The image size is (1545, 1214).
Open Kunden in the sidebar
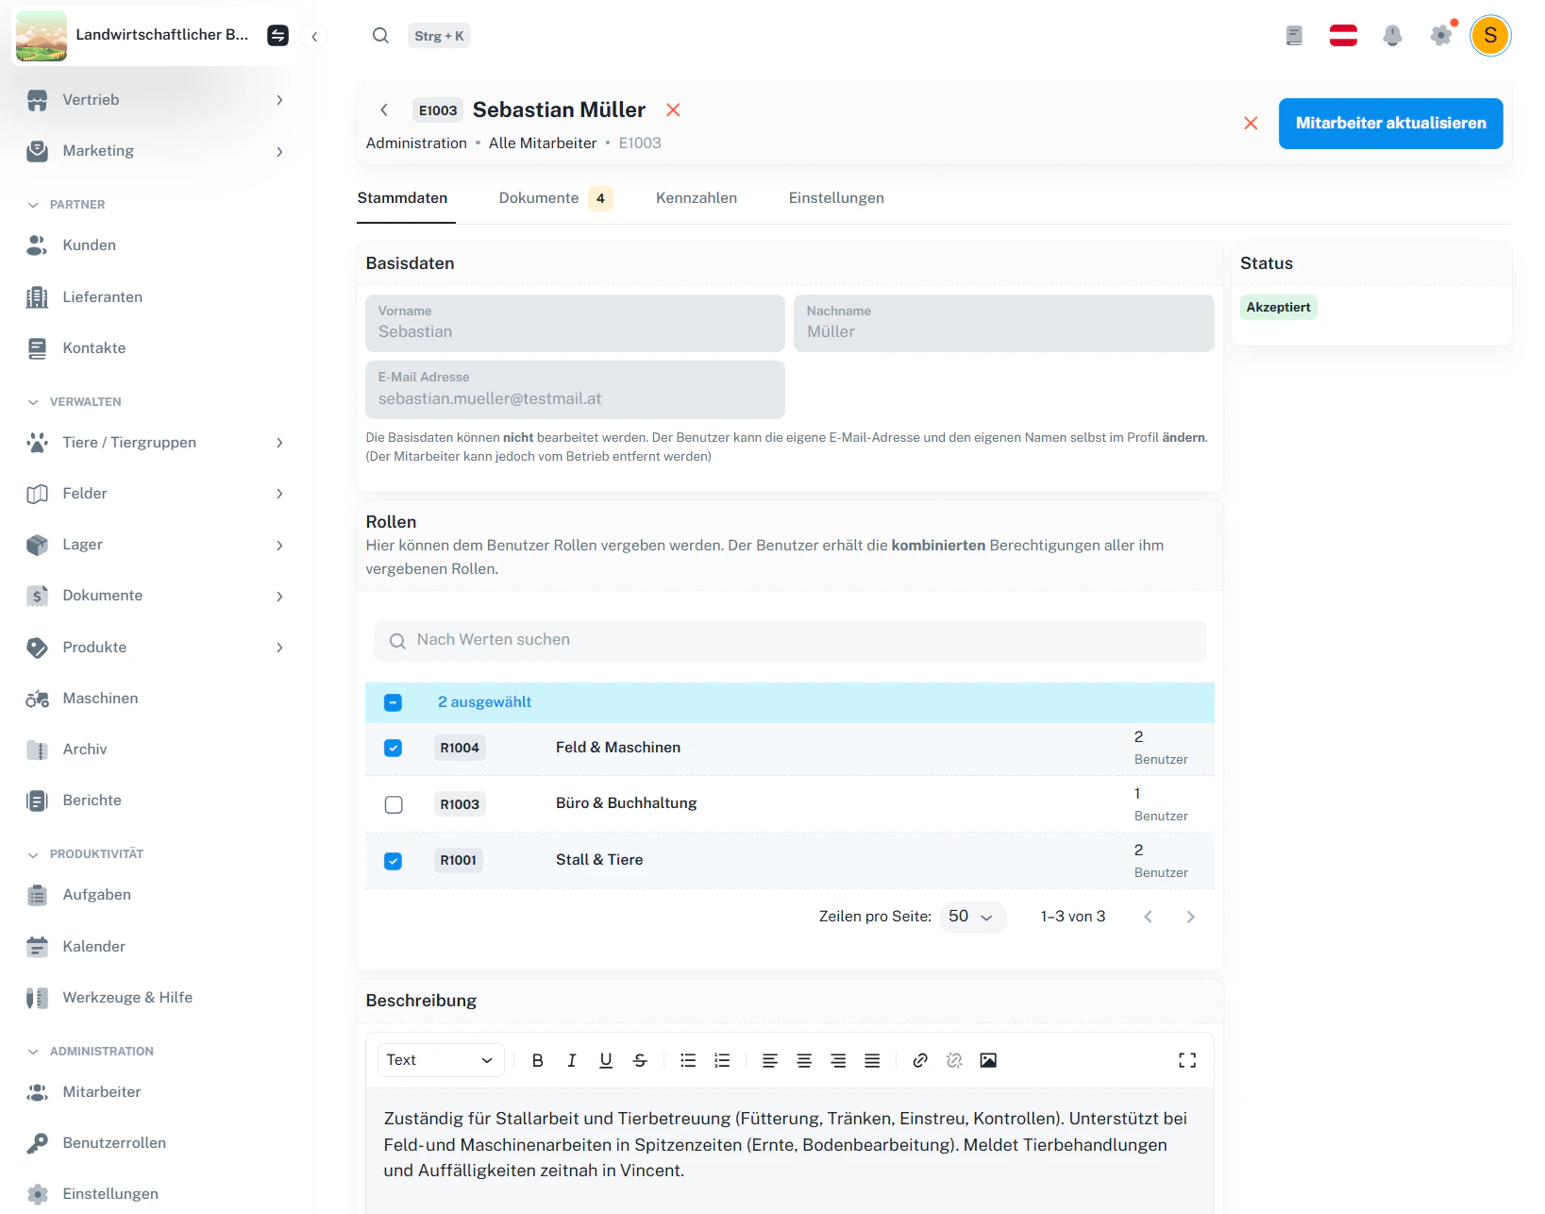157,245
